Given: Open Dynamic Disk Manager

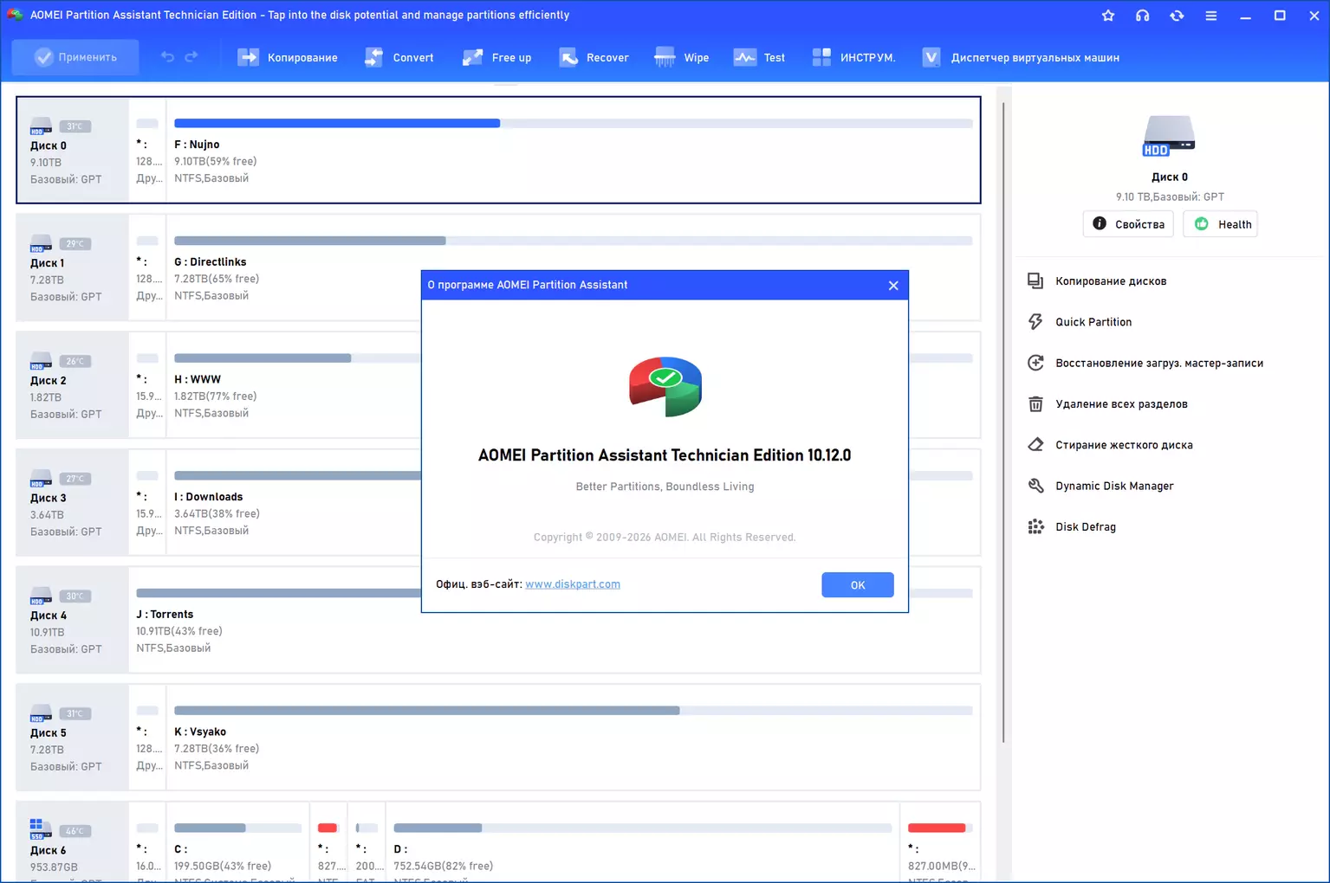Looking at the screenshot, I should pos(1100,487).
